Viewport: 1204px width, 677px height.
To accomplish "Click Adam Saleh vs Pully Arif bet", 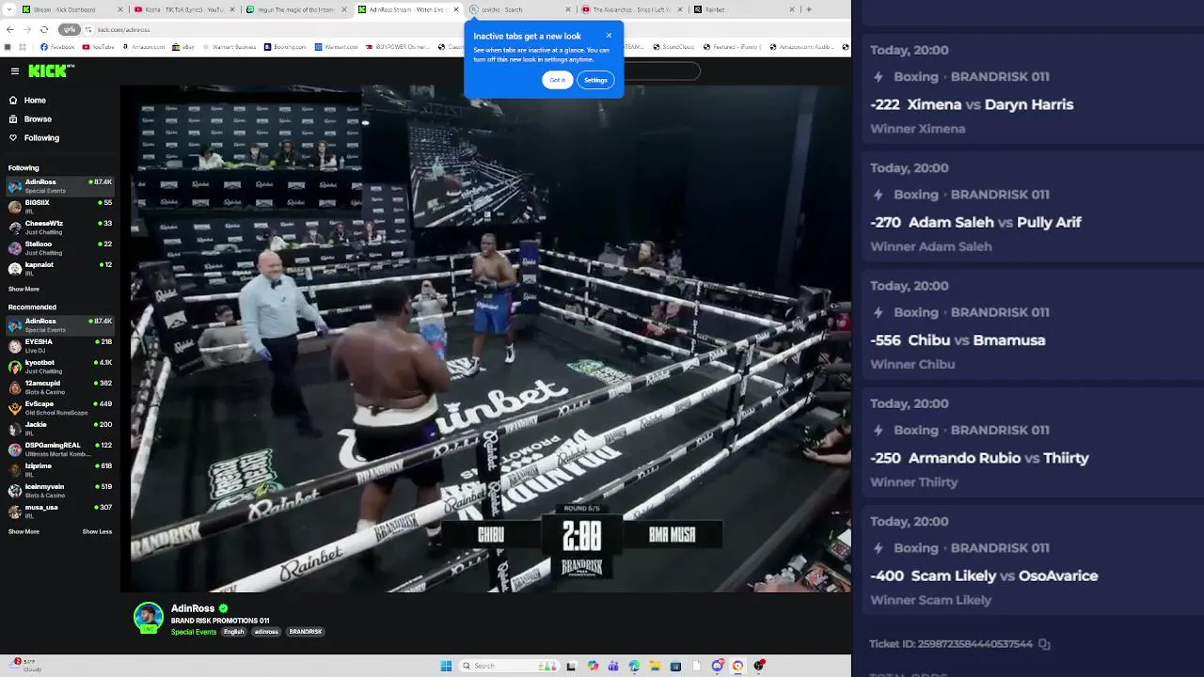I will click(x=1033, y=207).
